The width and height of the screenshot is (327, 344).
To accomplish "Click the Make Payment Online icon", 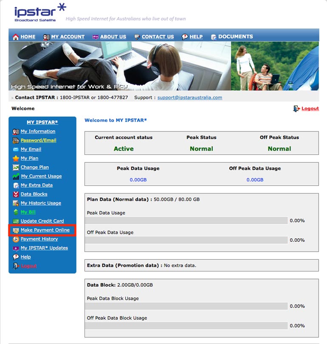I will pyautogui.click(x=16, y=230).
